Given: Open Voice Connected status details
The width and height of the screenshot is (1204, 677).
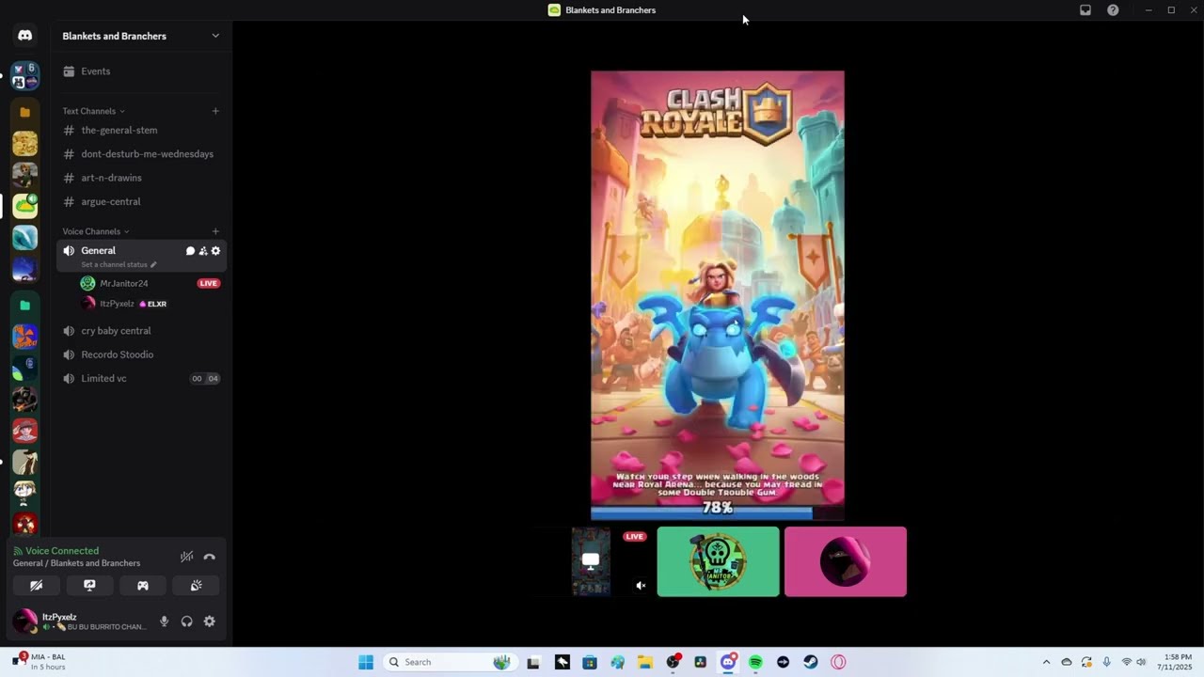Looking at the screenshot, I should tap(62, 551).
